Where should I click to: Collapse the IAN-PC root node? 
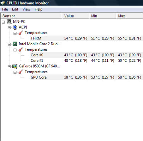click(3, 22)
